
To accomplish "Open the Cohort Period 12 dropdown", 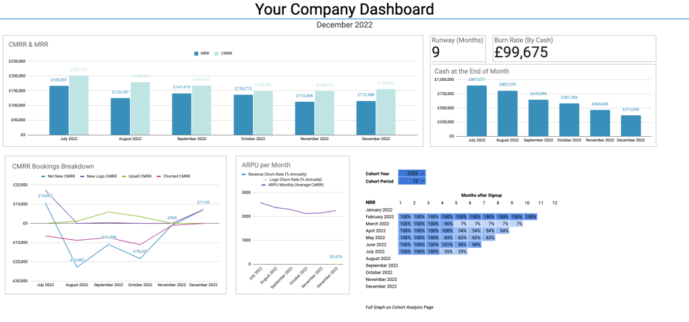I will tap(412, 181).
